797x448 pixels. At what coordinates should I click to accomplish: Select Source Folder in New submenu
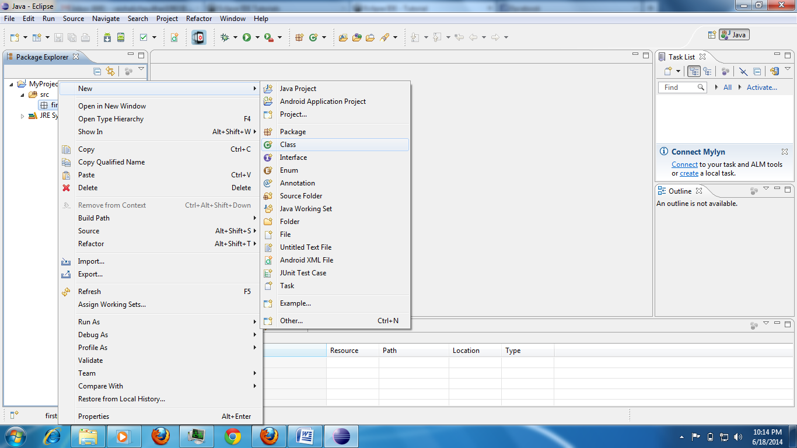click(x=335, y=196)
